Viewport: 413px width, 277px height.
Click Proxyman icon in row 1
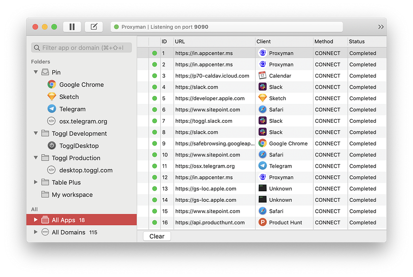click(263, 53)
